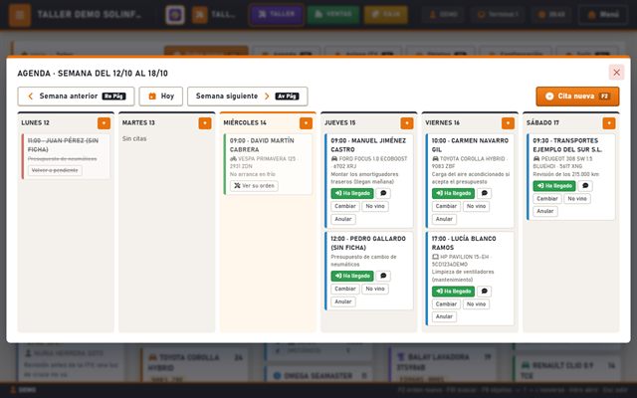Image resolution: width=637 pixels, height=398 pixels.
Task: Go to Semana siguiente
Action: pos(248,97)
